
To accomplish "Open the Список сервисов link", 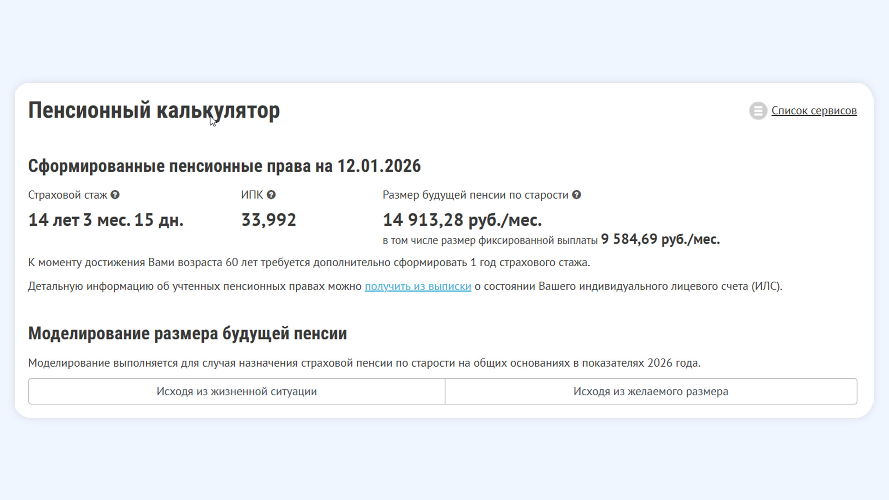I will click(x=814, y=111).
